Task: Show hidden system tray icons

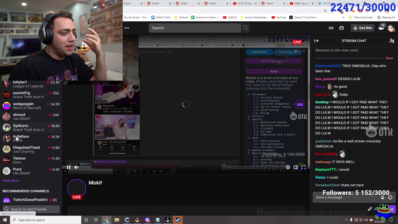Action: click(346, 220)
